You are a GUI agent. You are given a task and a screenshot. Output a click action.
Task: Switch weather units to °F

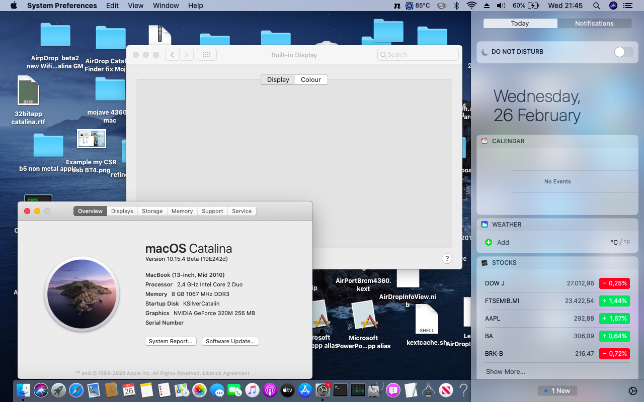coord(627,242)
